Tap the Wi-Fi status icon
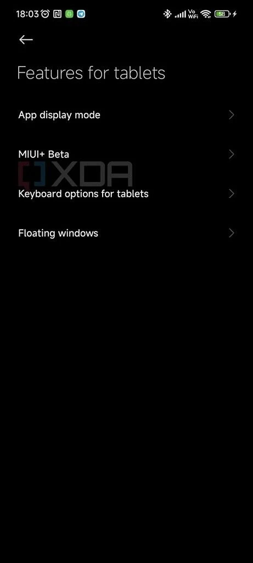This screenshot has width=253, height=563. (206, 14)
